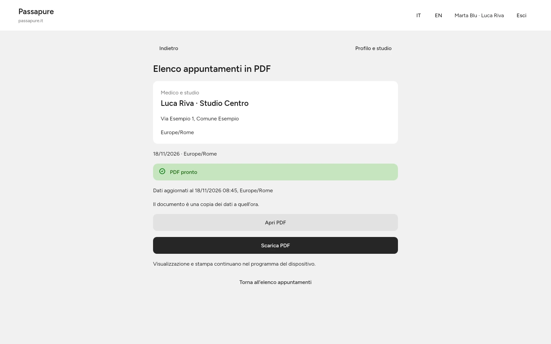Click Esci to log out
This screenshot has height=344, width=551.
tap(522, 15)
